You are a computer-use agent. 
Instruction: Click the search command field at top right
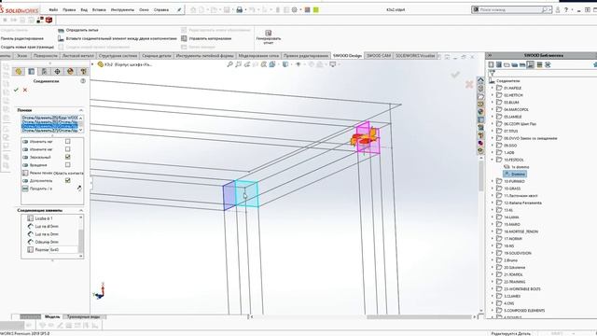(x=511, y=10)
